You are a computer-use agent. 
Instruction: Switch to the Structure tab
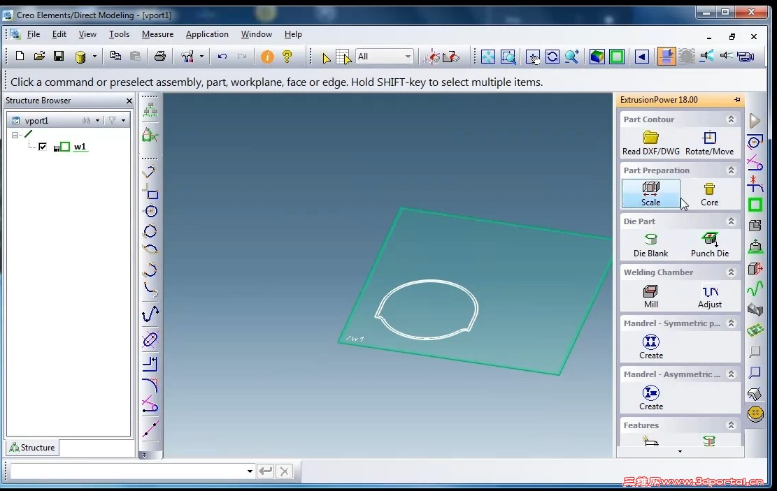point(33,448)
